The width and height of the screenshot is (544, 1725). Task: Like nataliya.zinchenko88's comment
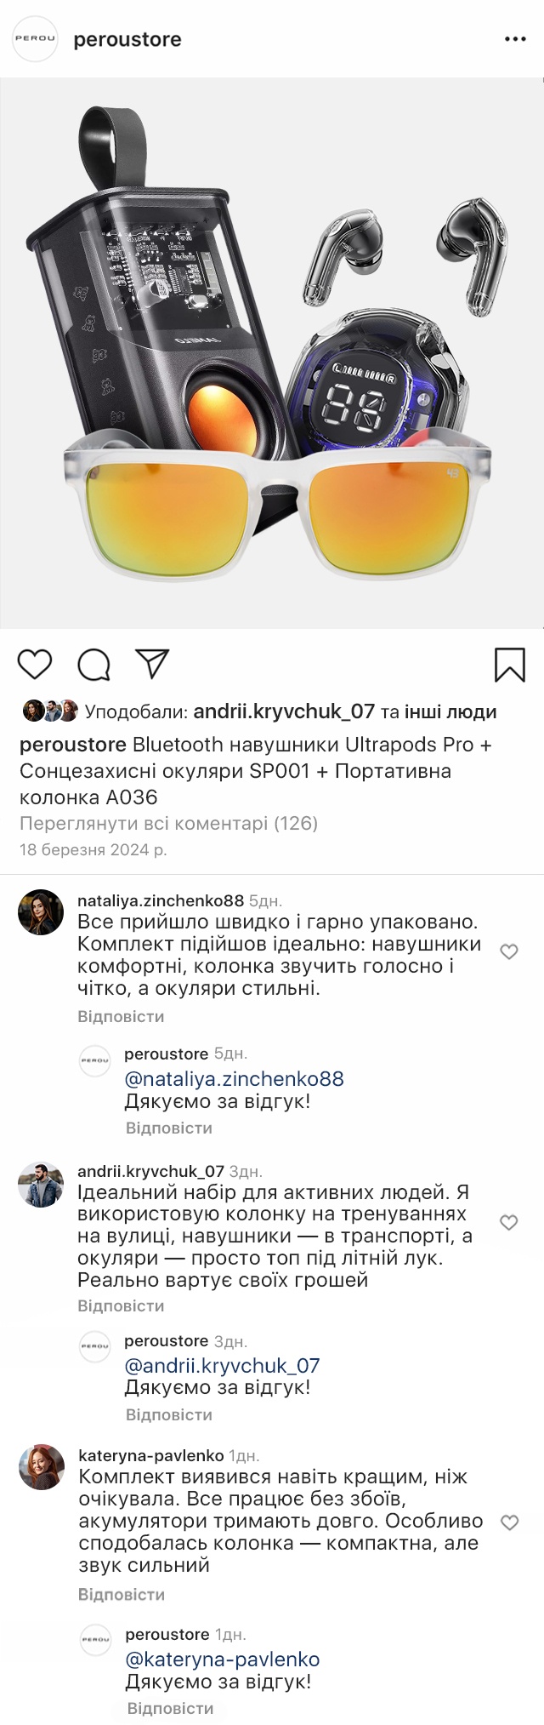[x=509, y=951]
